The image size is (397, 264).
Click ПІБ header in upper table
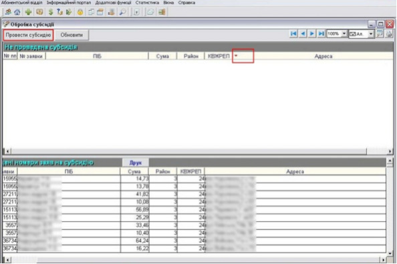click(97, 56)
